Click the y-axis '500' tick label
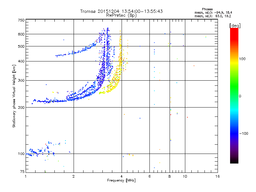 pyautogui.click(x=21, y=46)
